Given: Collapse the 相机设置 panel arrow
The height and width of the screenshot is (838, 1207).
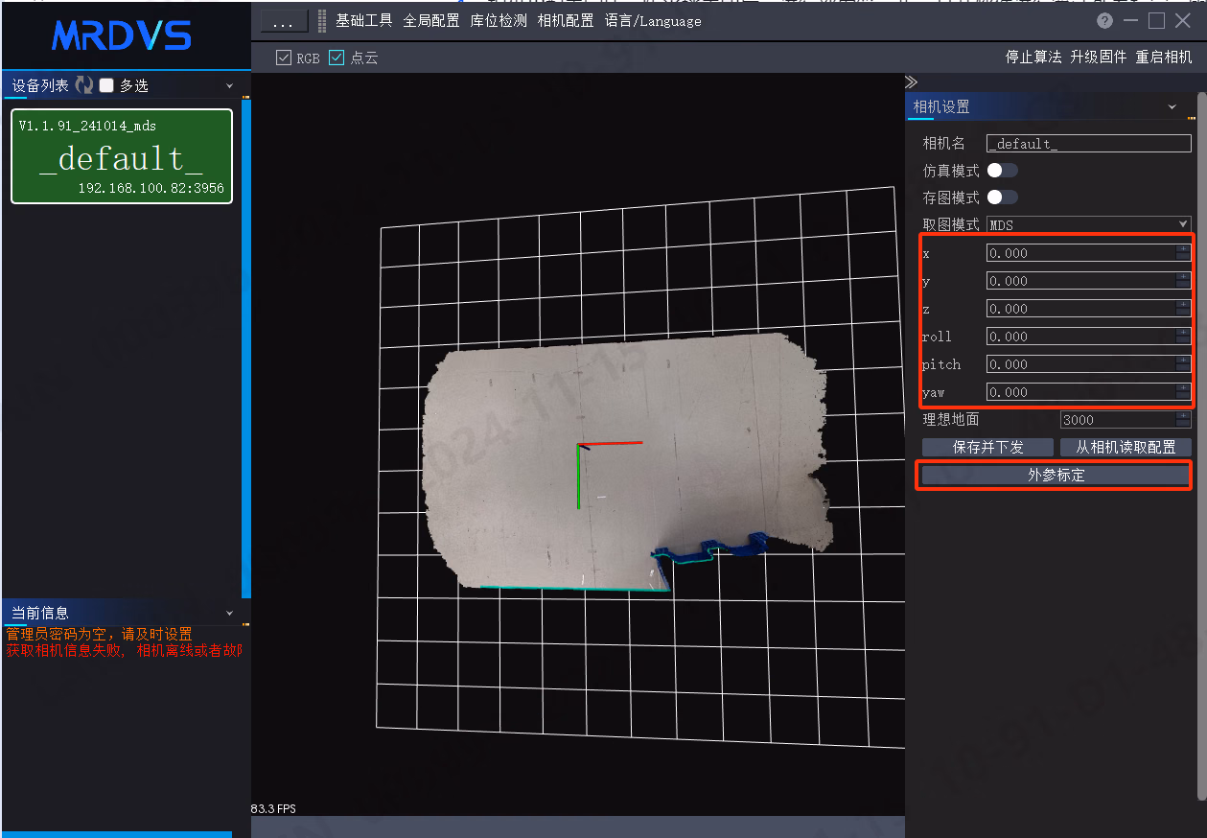Looking at the screenshot, I should click(1172, 107).
